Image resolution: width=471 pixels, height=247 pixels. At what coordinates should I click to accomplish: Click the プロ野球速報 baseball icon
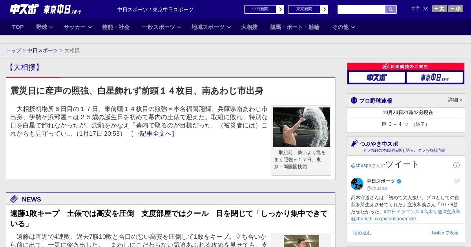[354, 101]
